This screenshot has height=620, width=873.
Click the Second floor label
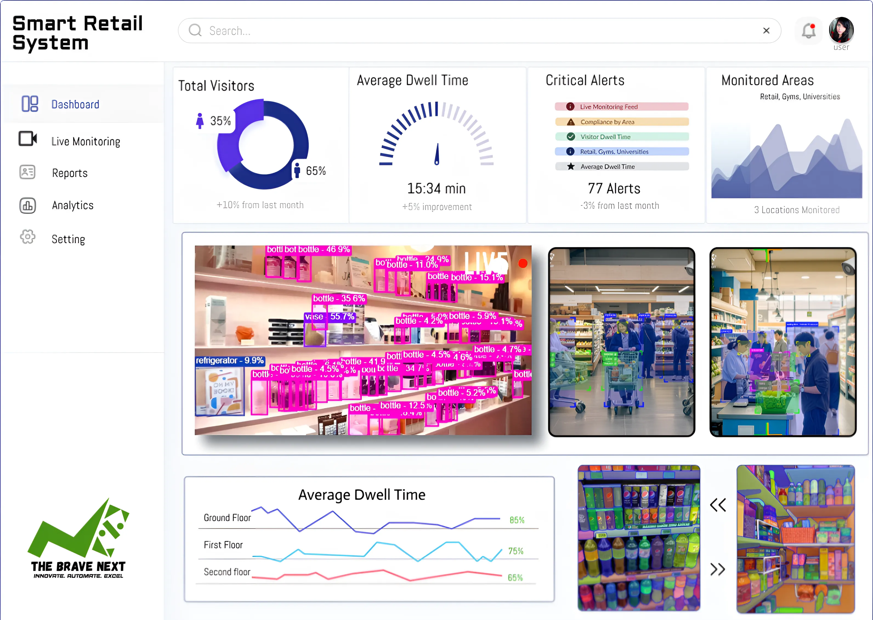tap(227, 572)
